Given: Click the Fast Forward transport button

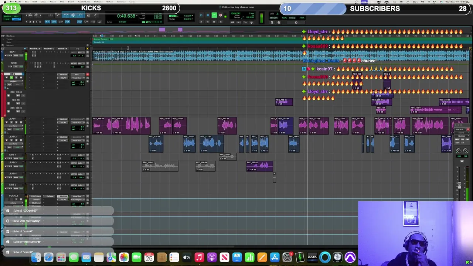Looking at the screenshot, I should pos(214,22).
